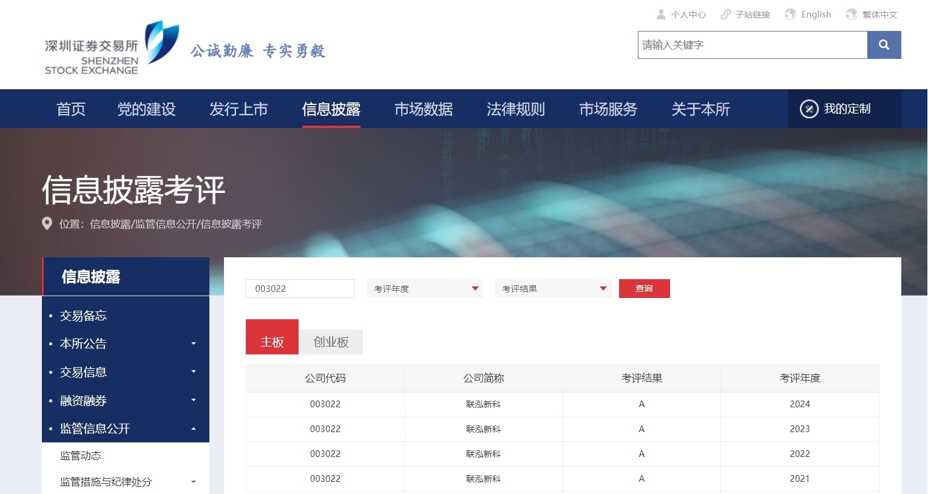Switch to the 创业板 tab
The height and width of the screenshot is (494, 928).
[330, 341]
